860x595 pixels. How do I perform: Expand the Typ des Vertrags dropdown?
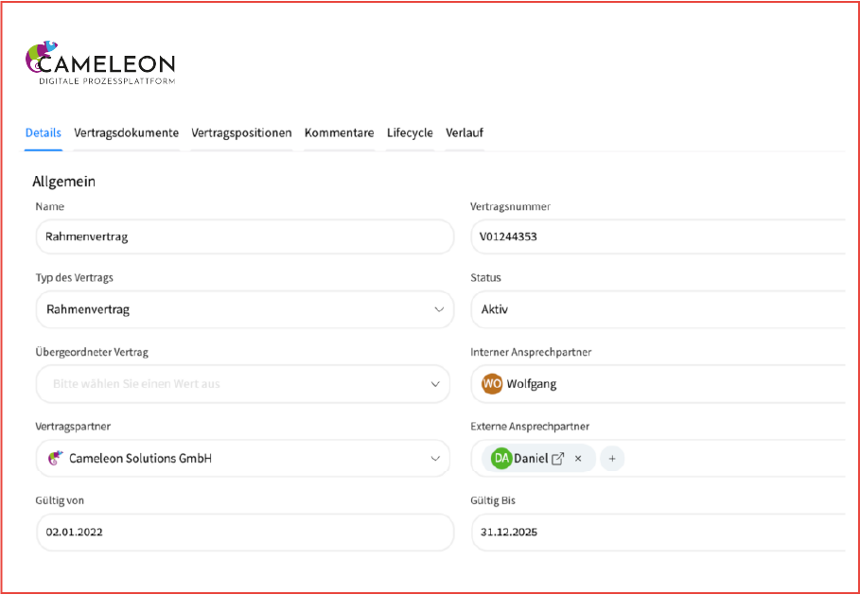click(437, 309)
